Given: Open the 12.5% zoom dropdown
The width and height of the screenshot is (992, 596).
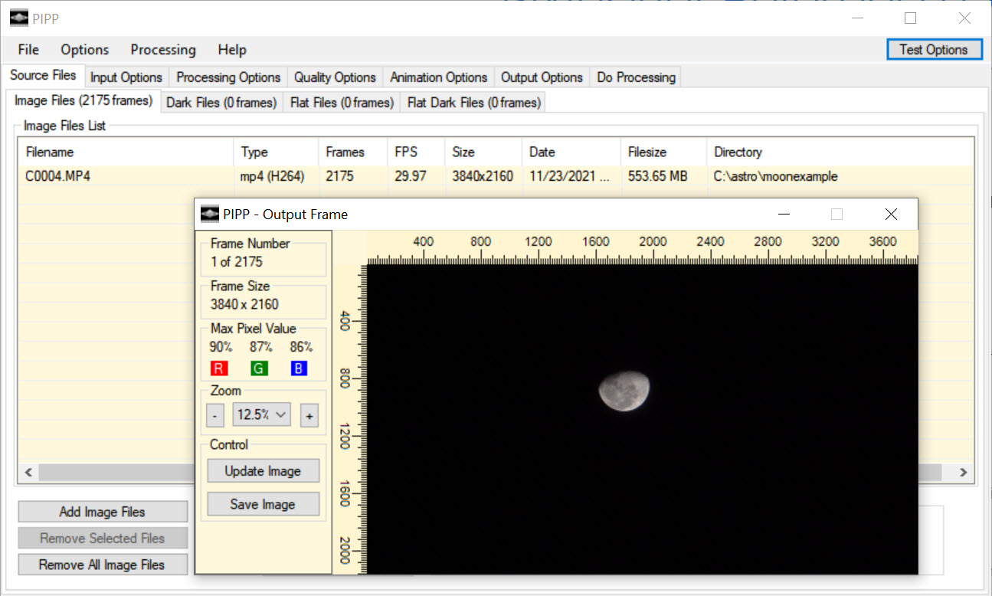Looking at the screenshot, I should tap(262, 415).
